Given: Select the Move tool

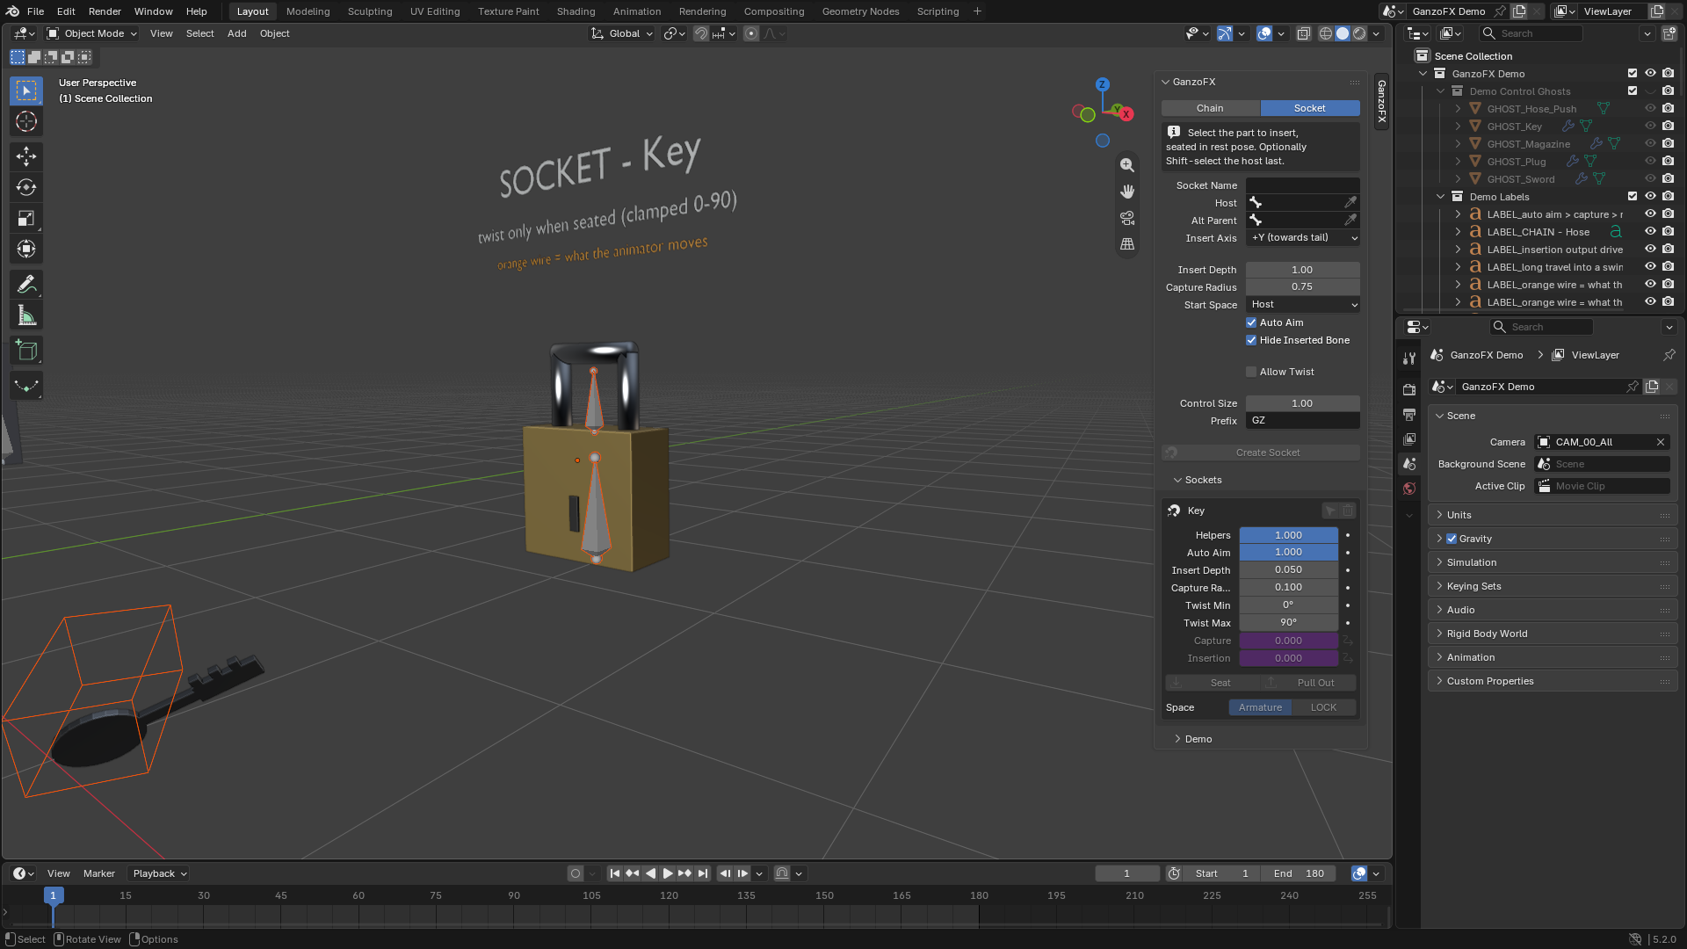Looking at the screenshot, I should pyautogui.click(x=26, y=156).
